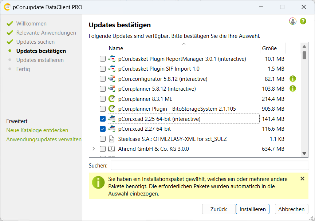Click pCon.xcad 2.27 package icon

(x=112, y=129)
